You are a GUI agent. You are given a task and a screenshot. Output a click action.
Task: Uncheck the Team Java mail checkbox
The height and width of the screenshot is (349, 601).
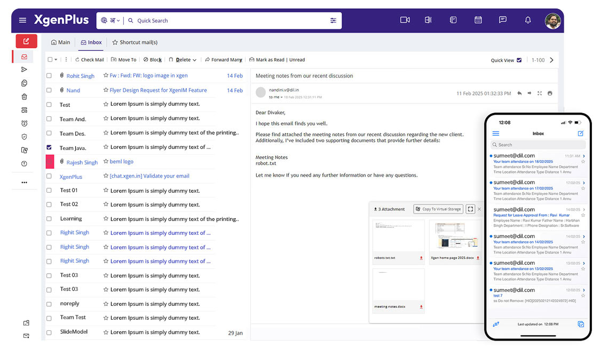(x=49, y=148)
